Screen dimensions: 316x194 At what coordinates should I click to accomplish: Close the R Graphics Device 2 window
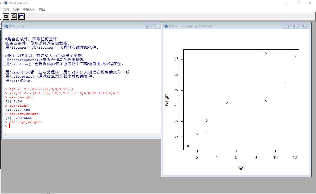click(305, 26)
